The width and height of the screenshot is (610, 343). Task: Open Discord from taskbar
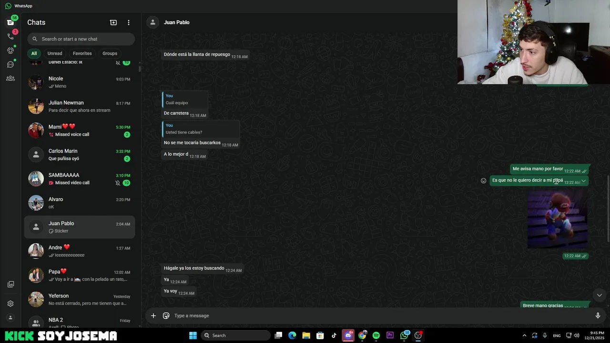click(348, 335)
